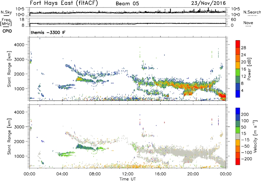The width and height of the screenshot is (261, 181).
Task: Click the '200' Velocity colorbar value
Action: [245, 114]
